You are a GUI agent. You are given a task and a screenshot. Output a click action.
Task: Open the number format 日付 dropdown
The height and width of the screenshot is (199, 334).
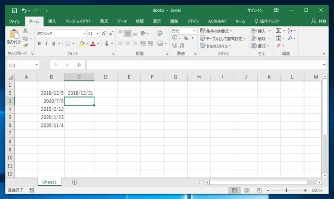(x=194, y=31)
